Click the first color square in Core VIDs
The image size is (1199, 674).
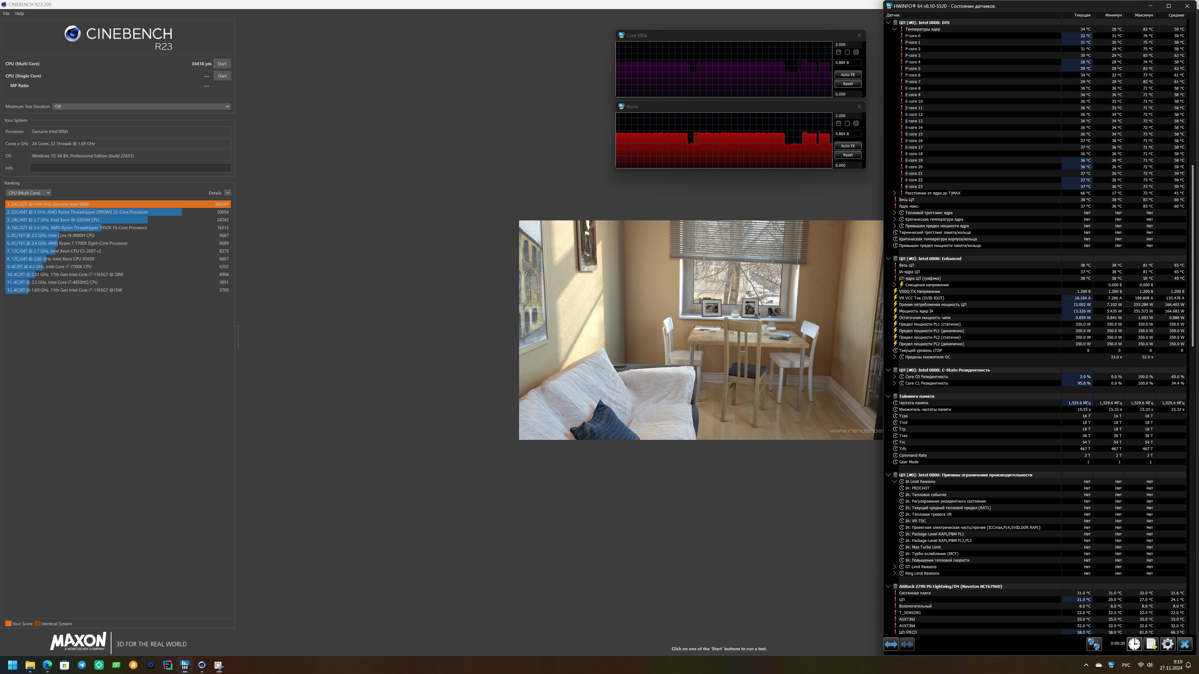[x=838, y=52]
